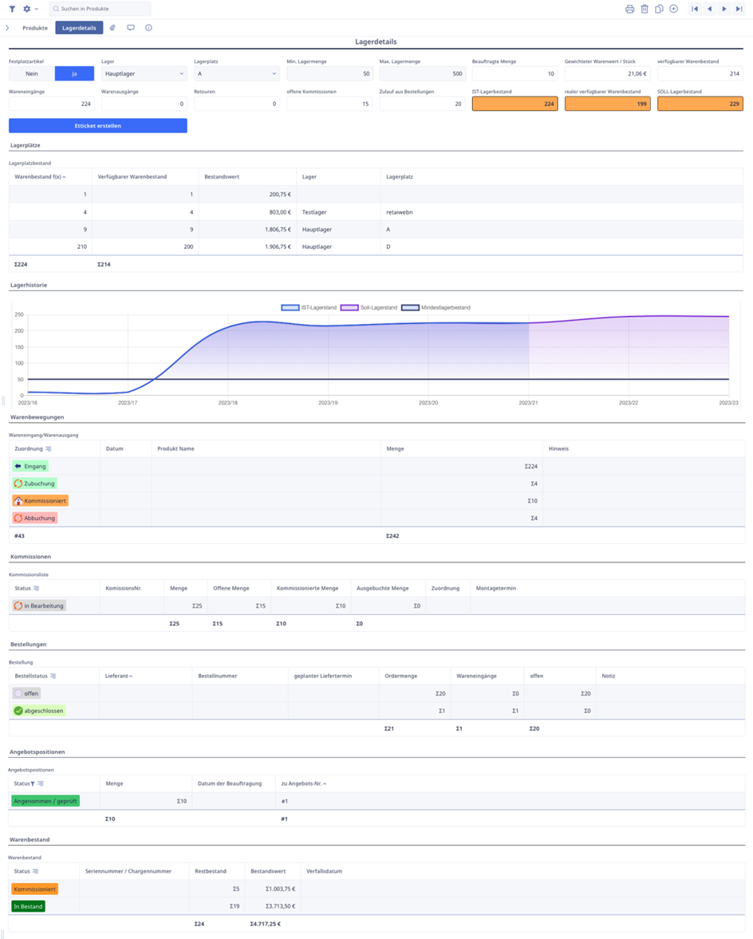Open the attachments paperclip tab
This screenshot has height=939, width=753.
pyautogui.click(x=112, y=28)
